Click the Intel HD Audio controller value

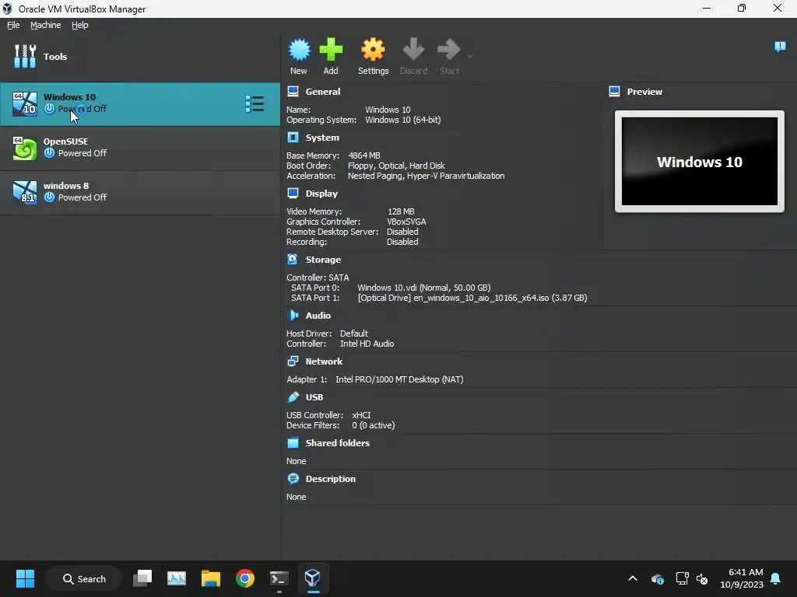(x=367, y=344)
